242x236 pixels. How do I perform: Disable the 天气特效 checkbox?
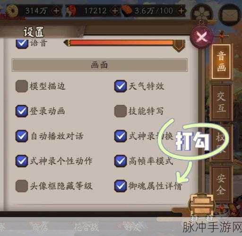pyautogui.click(x=121, y=86)
